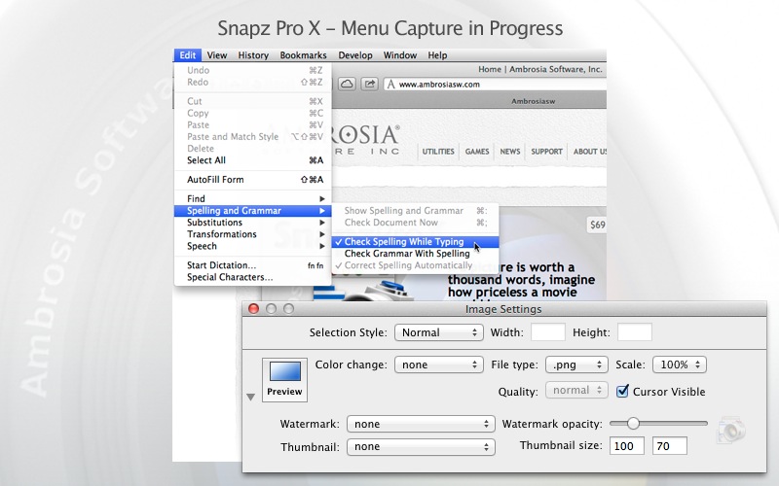
Task: Click the watermark camera preview icon
Action: (x=731, y=431)
